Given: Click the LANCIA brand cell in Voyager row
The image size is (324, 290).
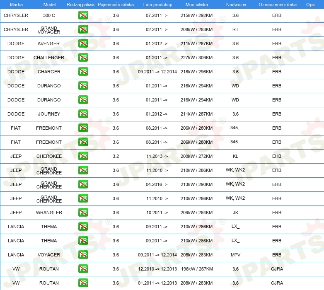Looking at the screenshot, I should tap(16, 255).
